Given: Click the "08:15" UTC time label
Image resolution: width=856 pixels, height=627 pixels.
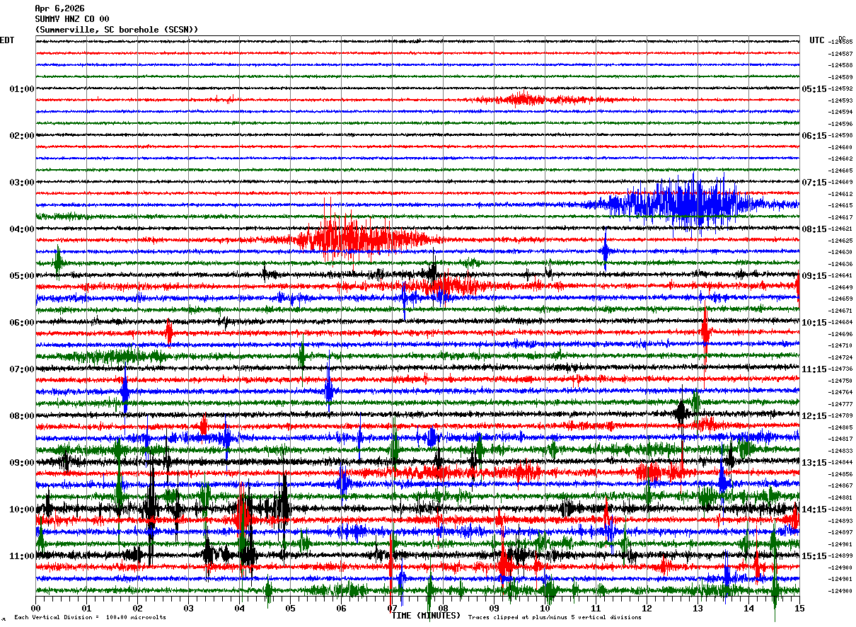Looking at the screenshot, I should pyautogui.click(x=814, y=229).
